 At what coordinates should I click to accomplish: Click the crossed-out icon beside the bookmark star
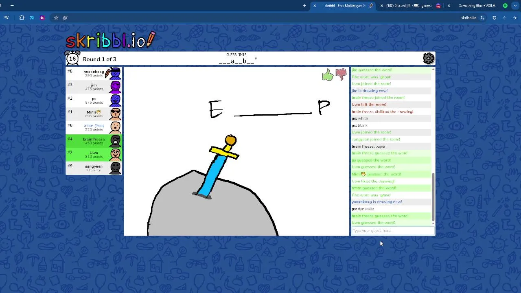pos(65,18)
